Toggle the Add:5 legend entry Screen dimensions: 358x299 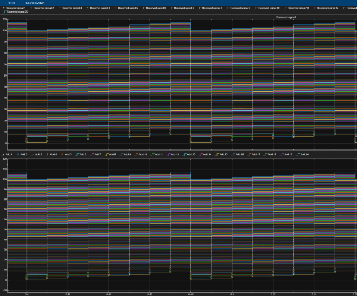[x=68, y=154]
